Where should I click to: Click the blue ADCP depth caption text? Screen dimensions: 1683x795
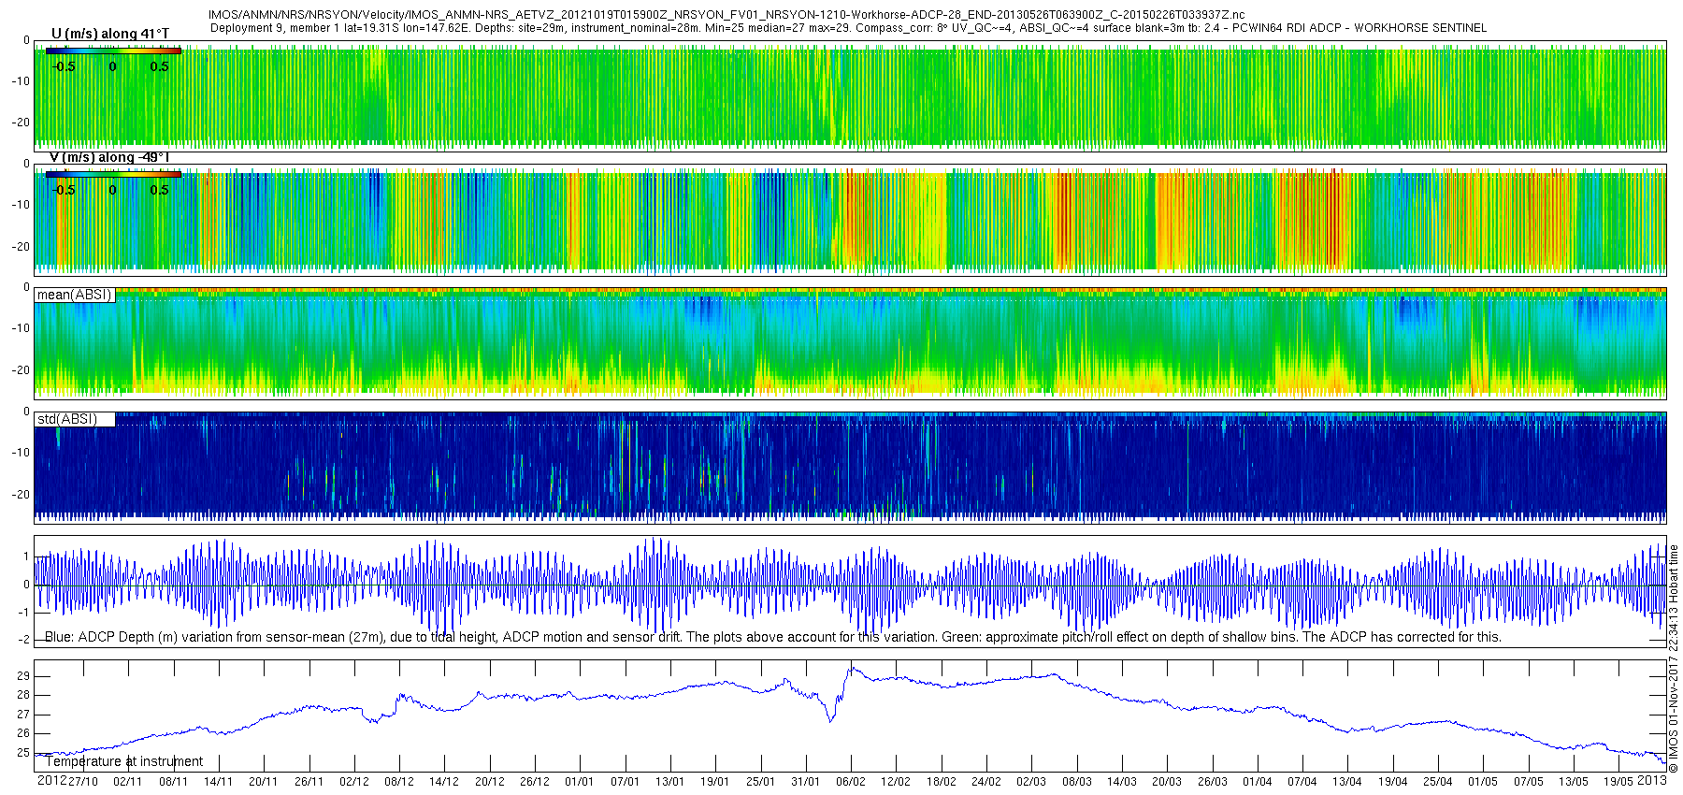coord(772,637)
